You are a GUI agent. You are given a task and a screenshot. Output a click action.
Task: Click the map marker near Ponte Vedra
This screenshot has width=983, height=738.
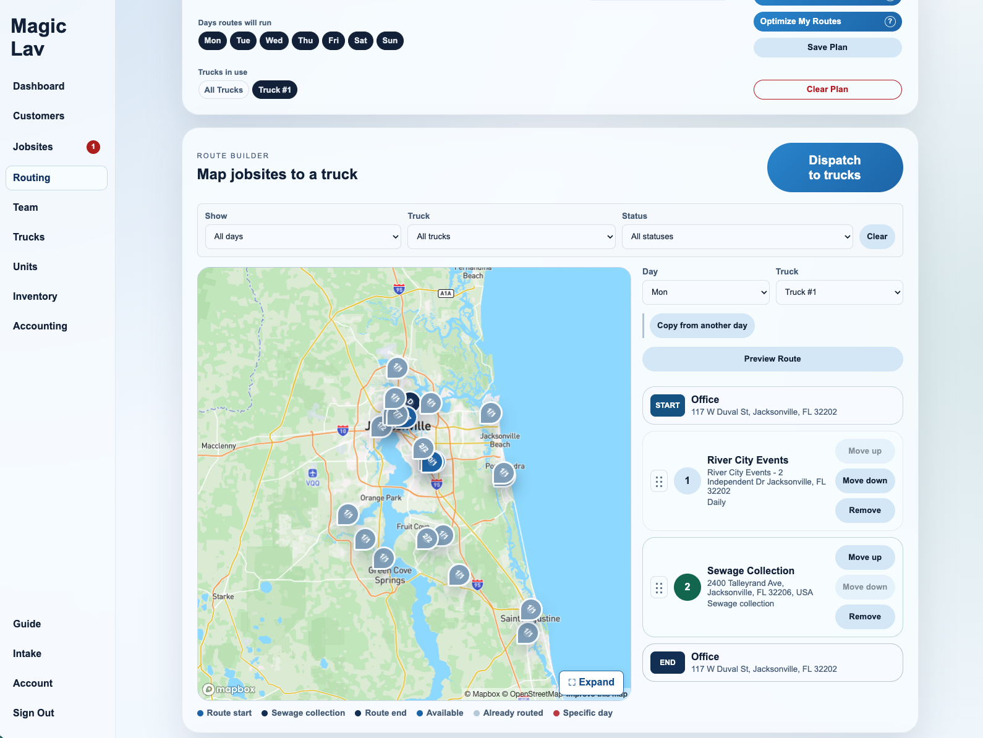click(x=504, y=473)
